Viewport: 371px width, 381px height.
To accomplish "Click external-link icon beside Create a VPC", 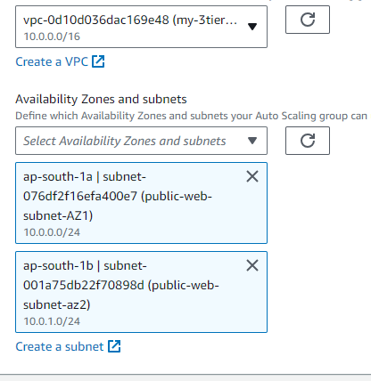I will point(98,61).
